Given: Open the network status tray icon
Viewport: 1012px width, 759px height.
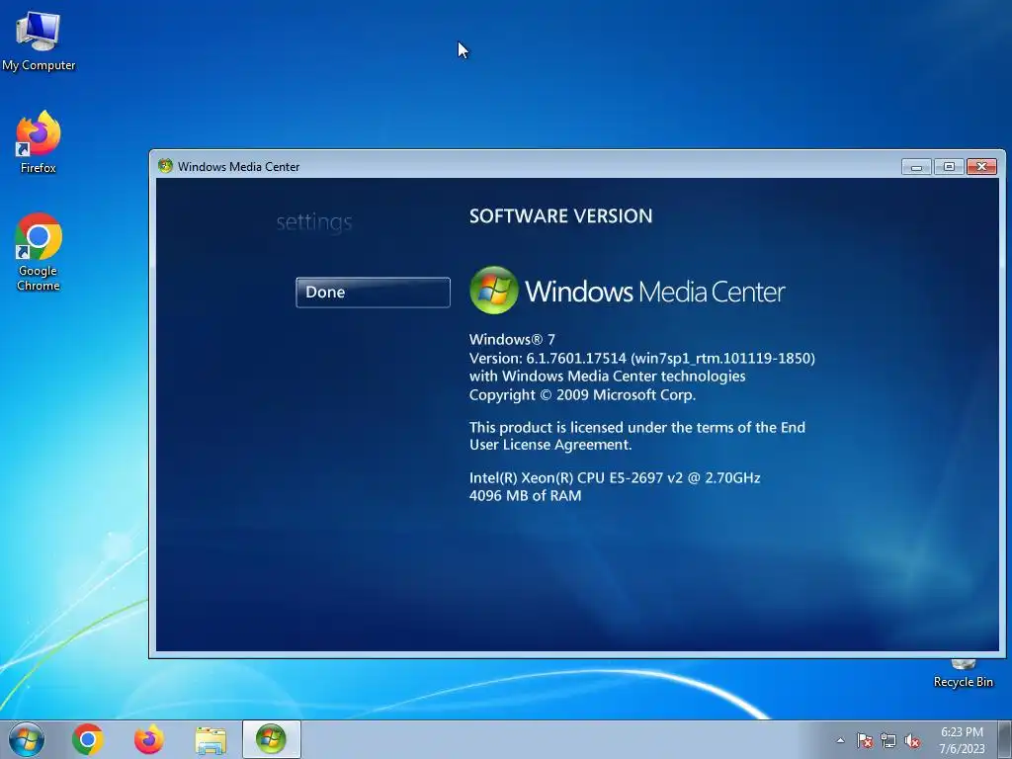Looking at the screenshot, I should 888,741.
